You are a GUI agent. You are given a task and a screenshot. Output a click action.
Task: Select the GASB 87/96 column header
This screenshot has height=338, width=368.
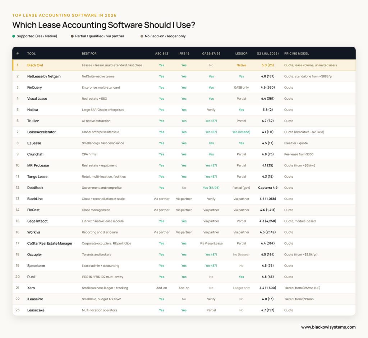[211, 53]
